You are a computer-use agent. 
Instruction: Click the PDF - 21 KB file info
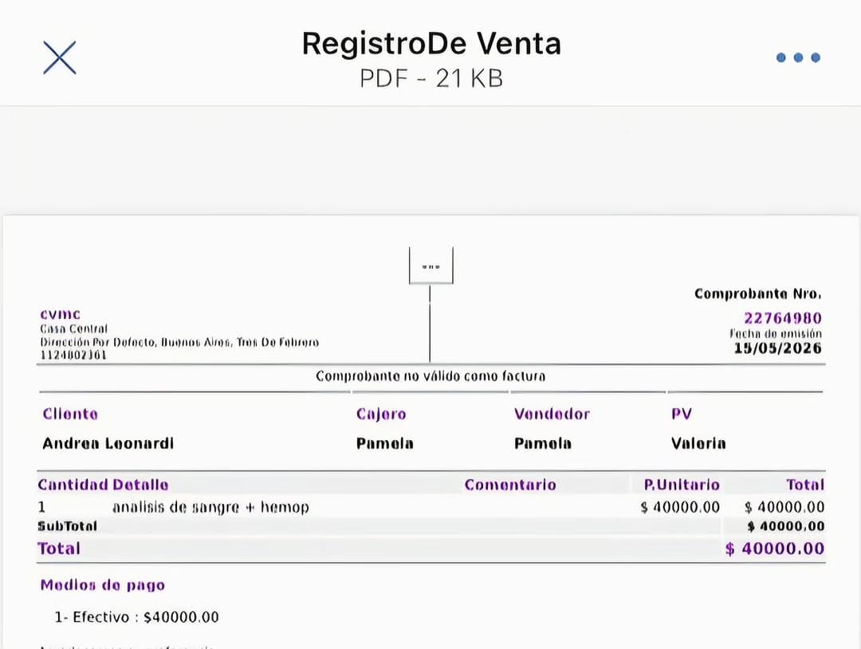point(431,78)
